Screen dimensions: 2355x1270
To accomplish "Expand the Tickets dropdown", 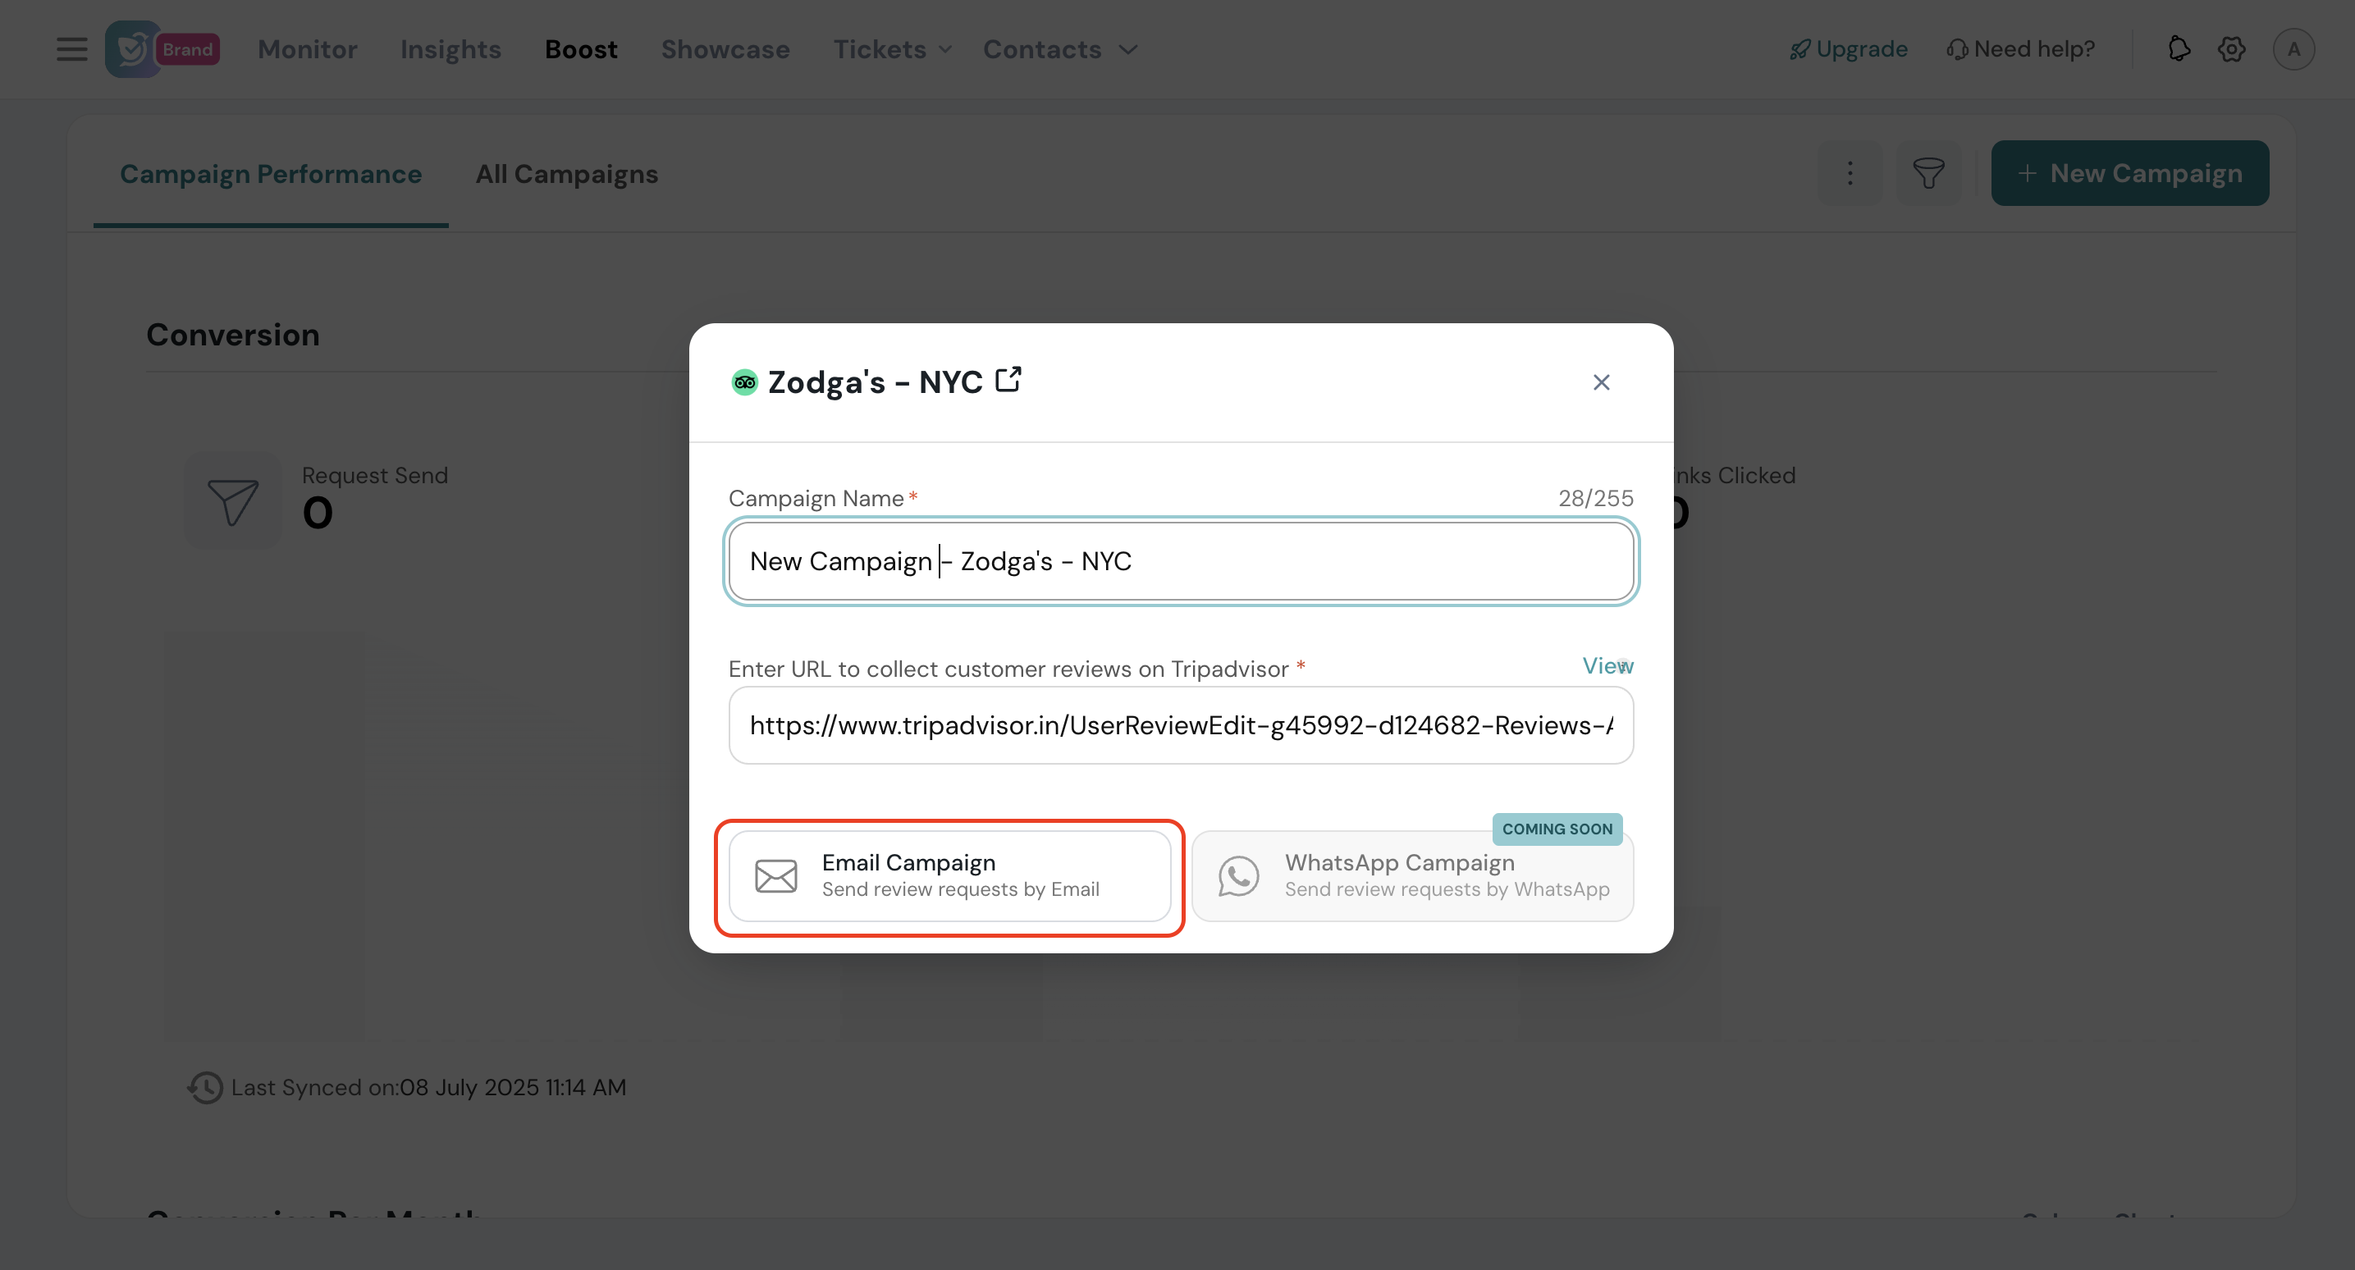I will (x=892, y=49).
